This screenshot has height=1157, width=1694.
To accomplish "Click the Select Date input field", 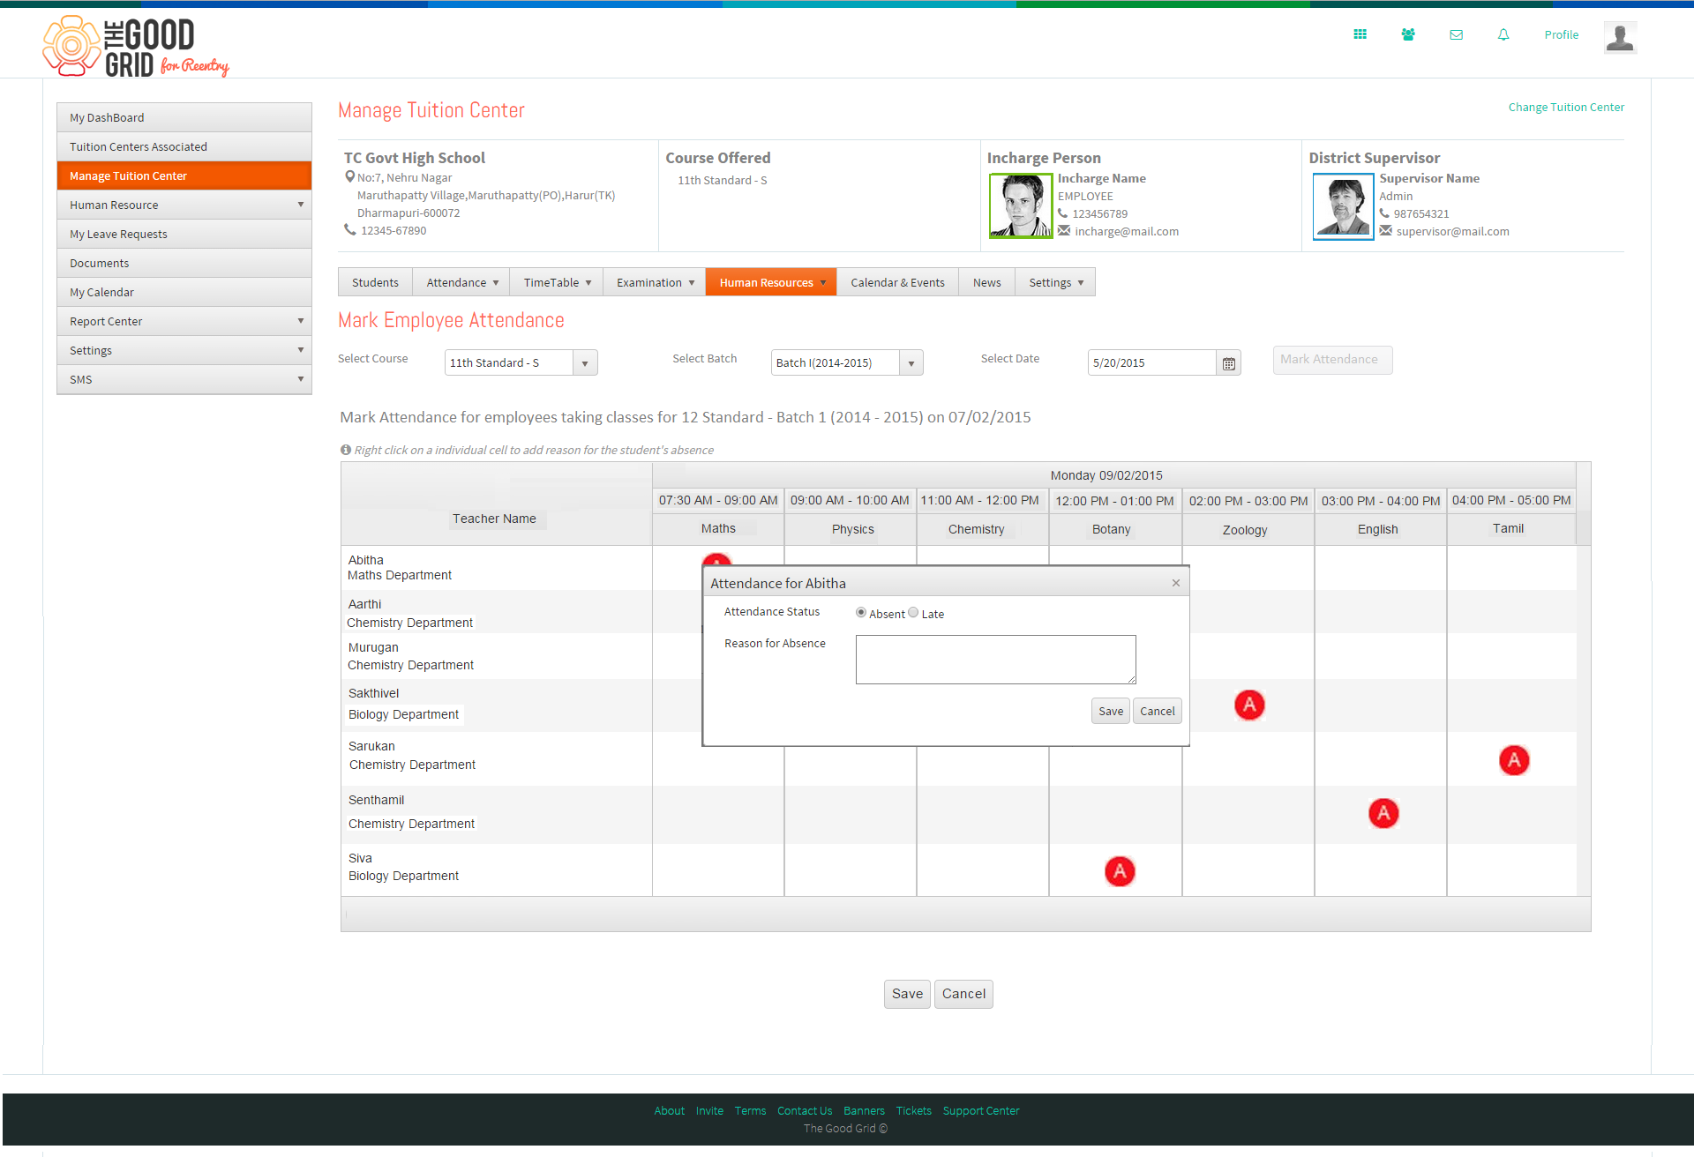I will pos(1152,363).
